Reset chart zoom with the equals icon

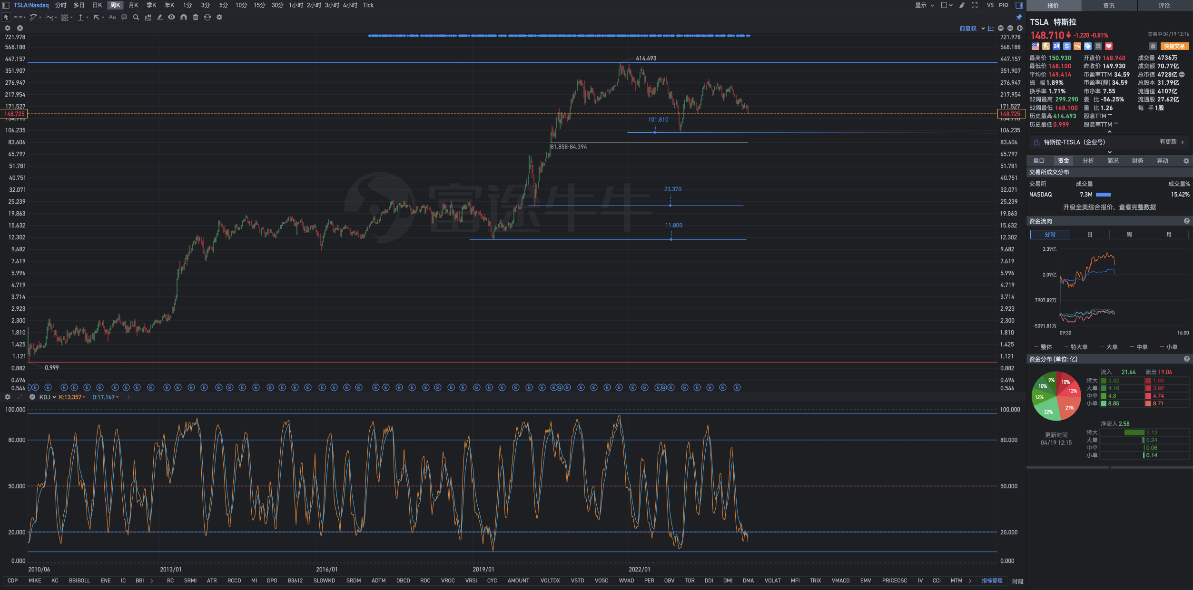point(1001,29)
